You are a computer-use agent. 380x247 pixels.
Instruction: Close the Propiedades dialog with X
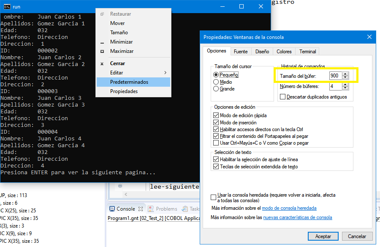pyautogui.click(x=369, y=37)
